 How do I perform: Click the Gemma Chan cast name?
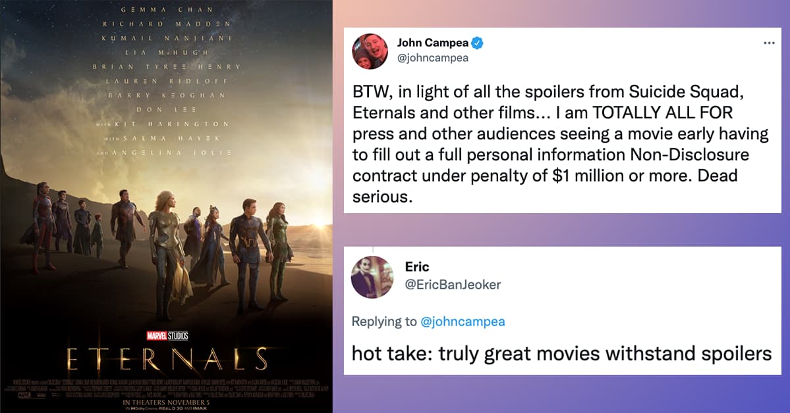point(167,10)
